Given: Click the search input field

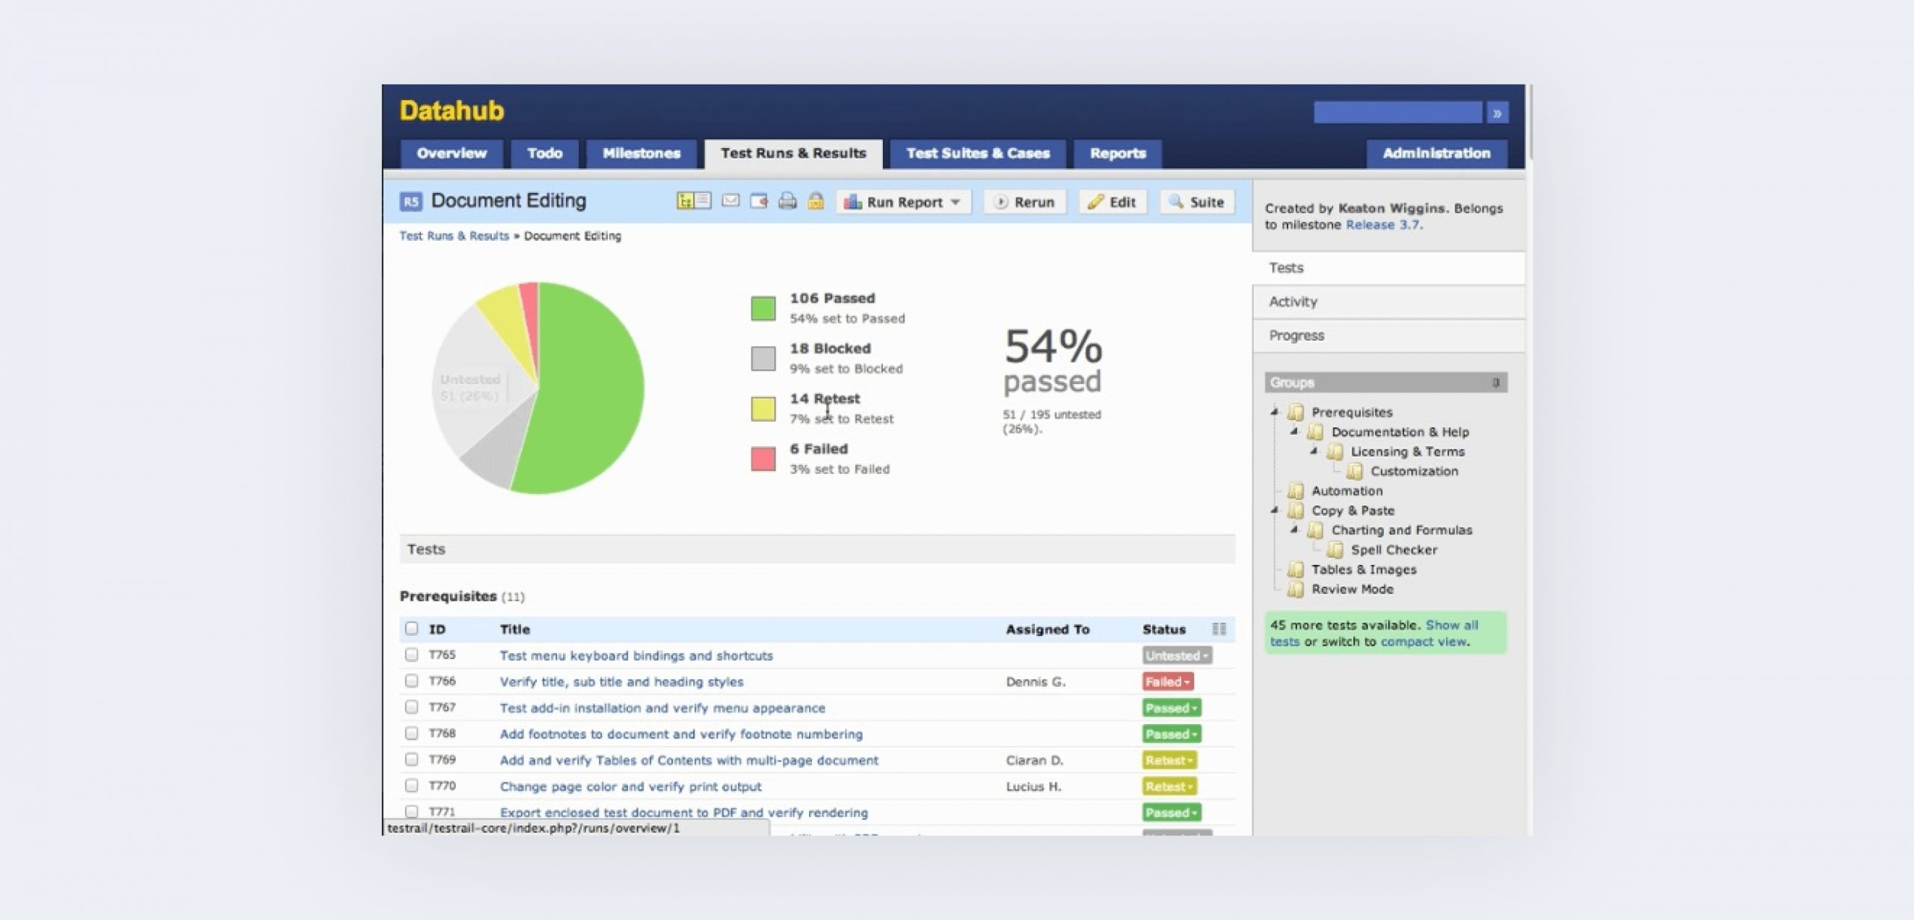Looking at the screenshot, I should pyautogui.click(x=1397, y=113).
